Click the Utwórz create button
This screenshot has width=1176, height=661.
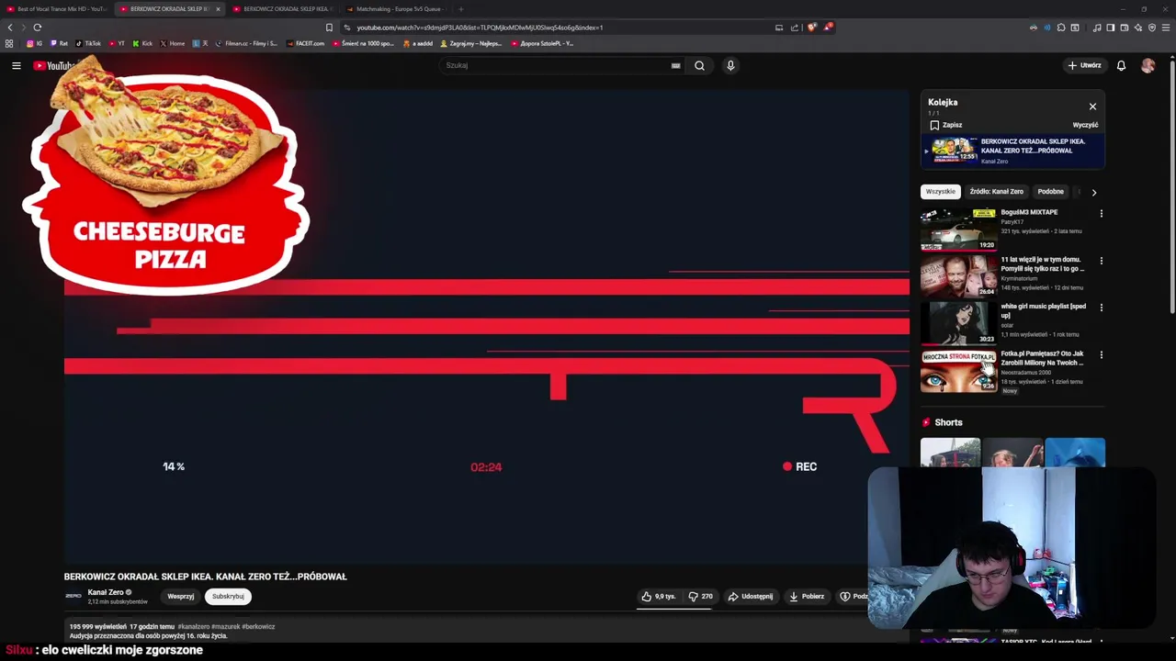pyautogui.click(x=1084, y=65)
